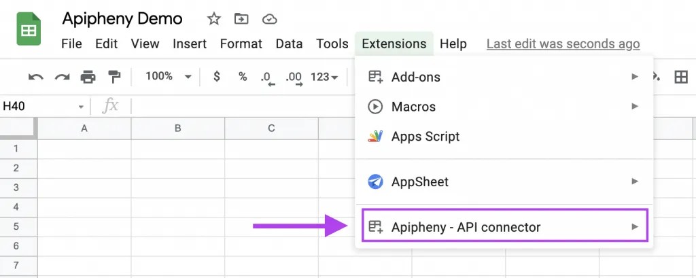This screenshot has height=278, width=696.
Task: Click the Undo arrow
Action: coord(36,77)
